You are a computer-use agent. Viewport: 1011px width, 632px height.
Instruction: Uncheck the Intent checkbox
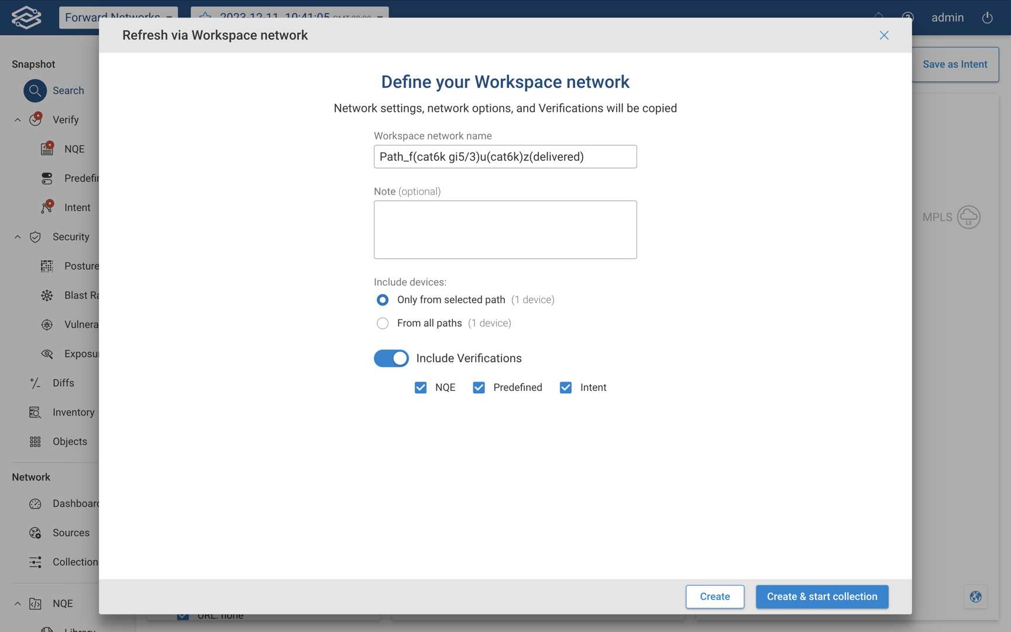click(x=566, y=387)
